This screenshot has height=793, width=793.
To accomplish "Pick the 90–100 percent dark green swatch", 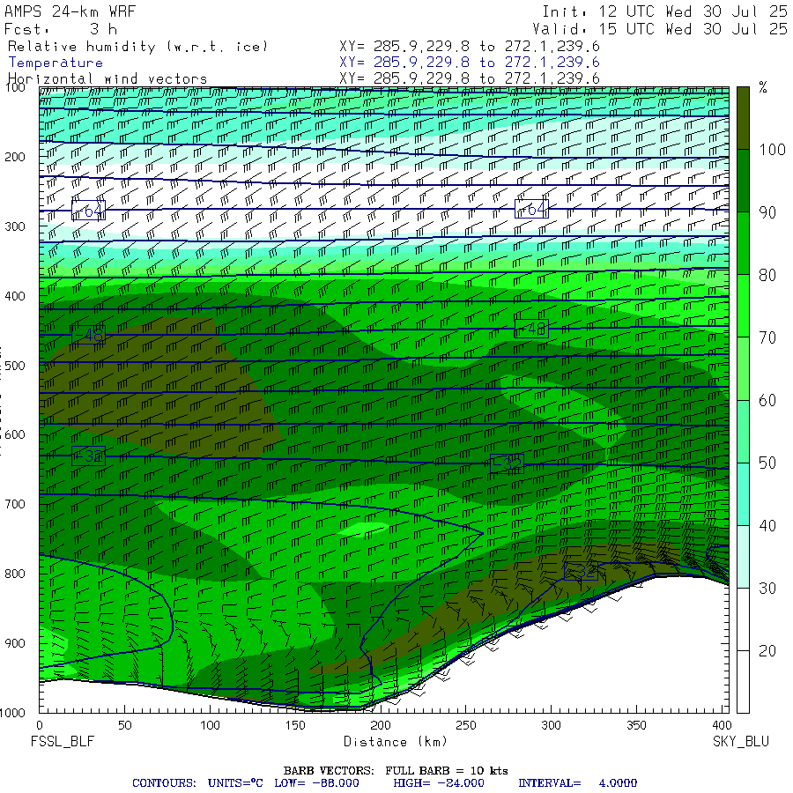I will [x=743, y=181].
